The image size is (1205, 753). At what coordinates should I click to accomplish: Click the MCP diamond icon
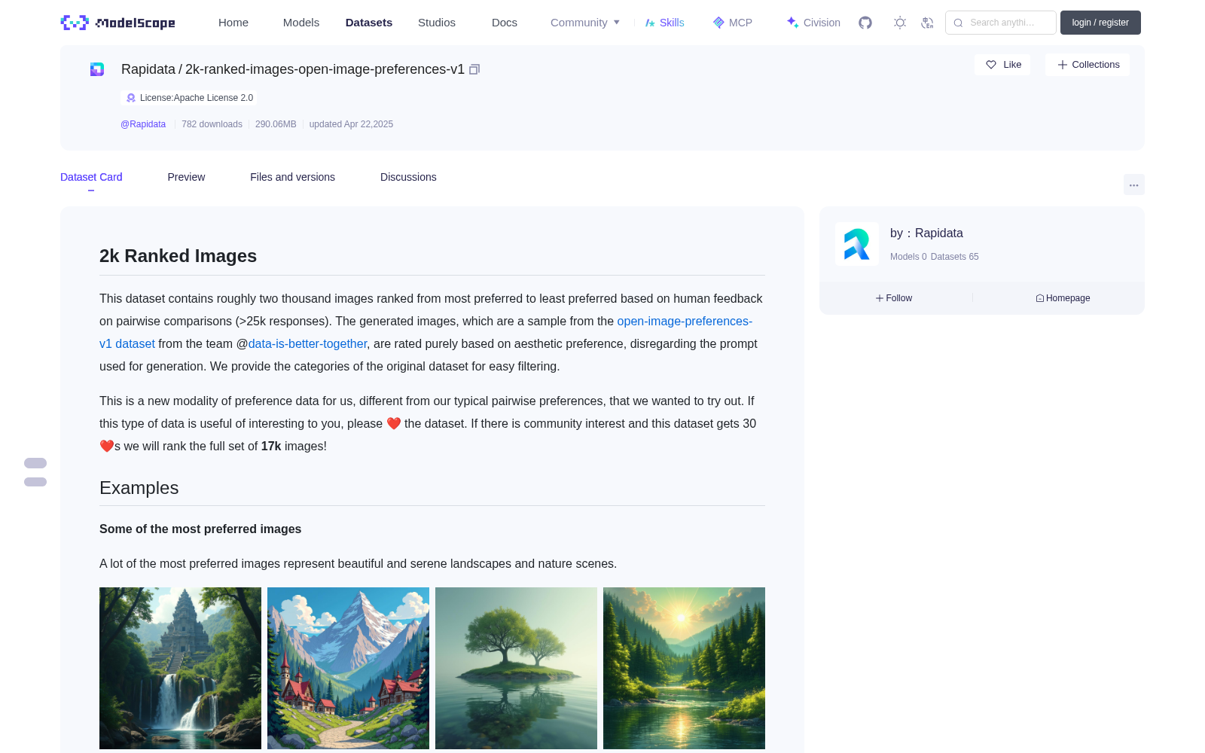click(x=718, y=23)
